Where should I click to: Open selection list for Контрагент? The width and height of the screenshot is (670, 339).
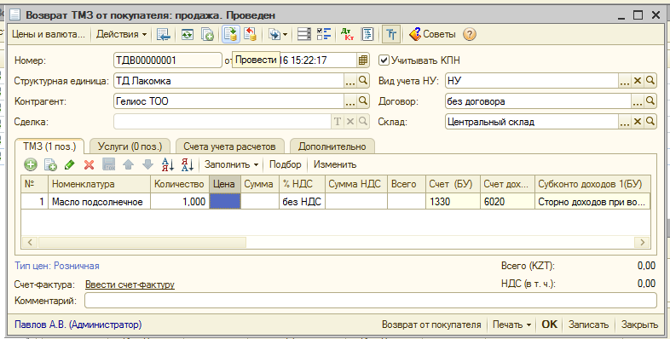(350, 101)
